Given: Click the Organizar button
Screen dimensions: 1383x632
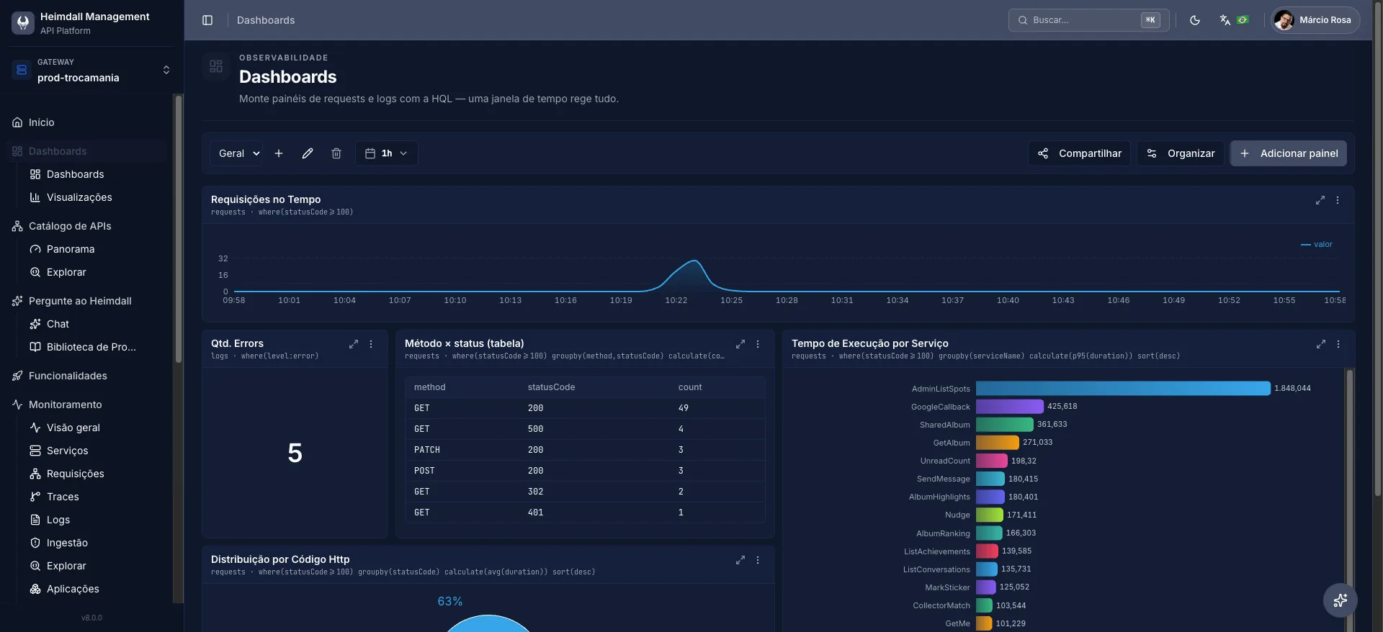Looking at the screenshot, I should click(1180, 153).
